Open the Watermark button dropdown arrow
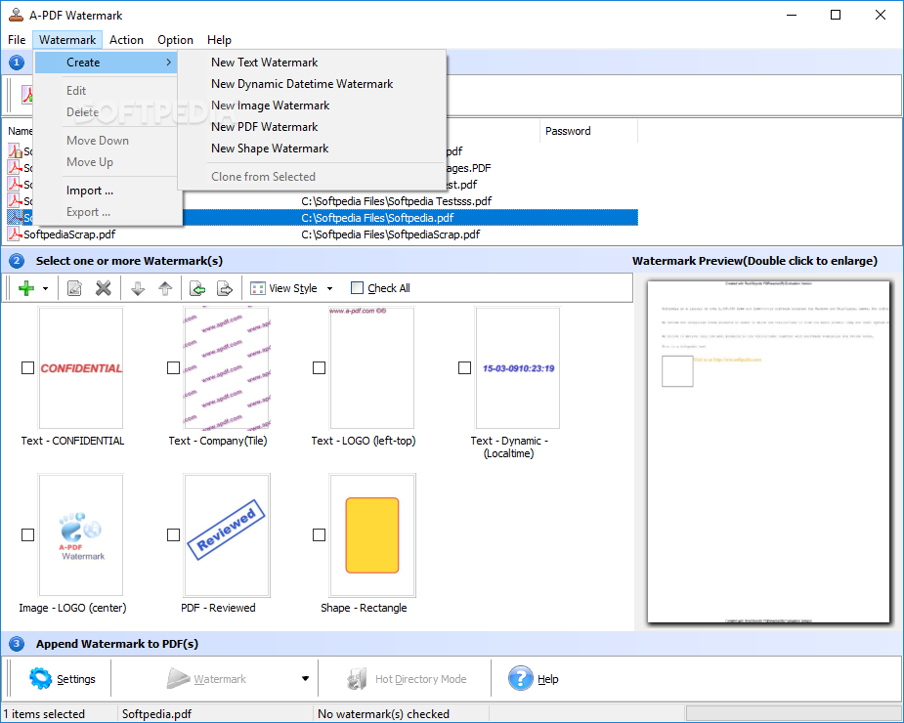Image resolution: width=904 pixels, height=723 pixels. (x=305, y=679)
